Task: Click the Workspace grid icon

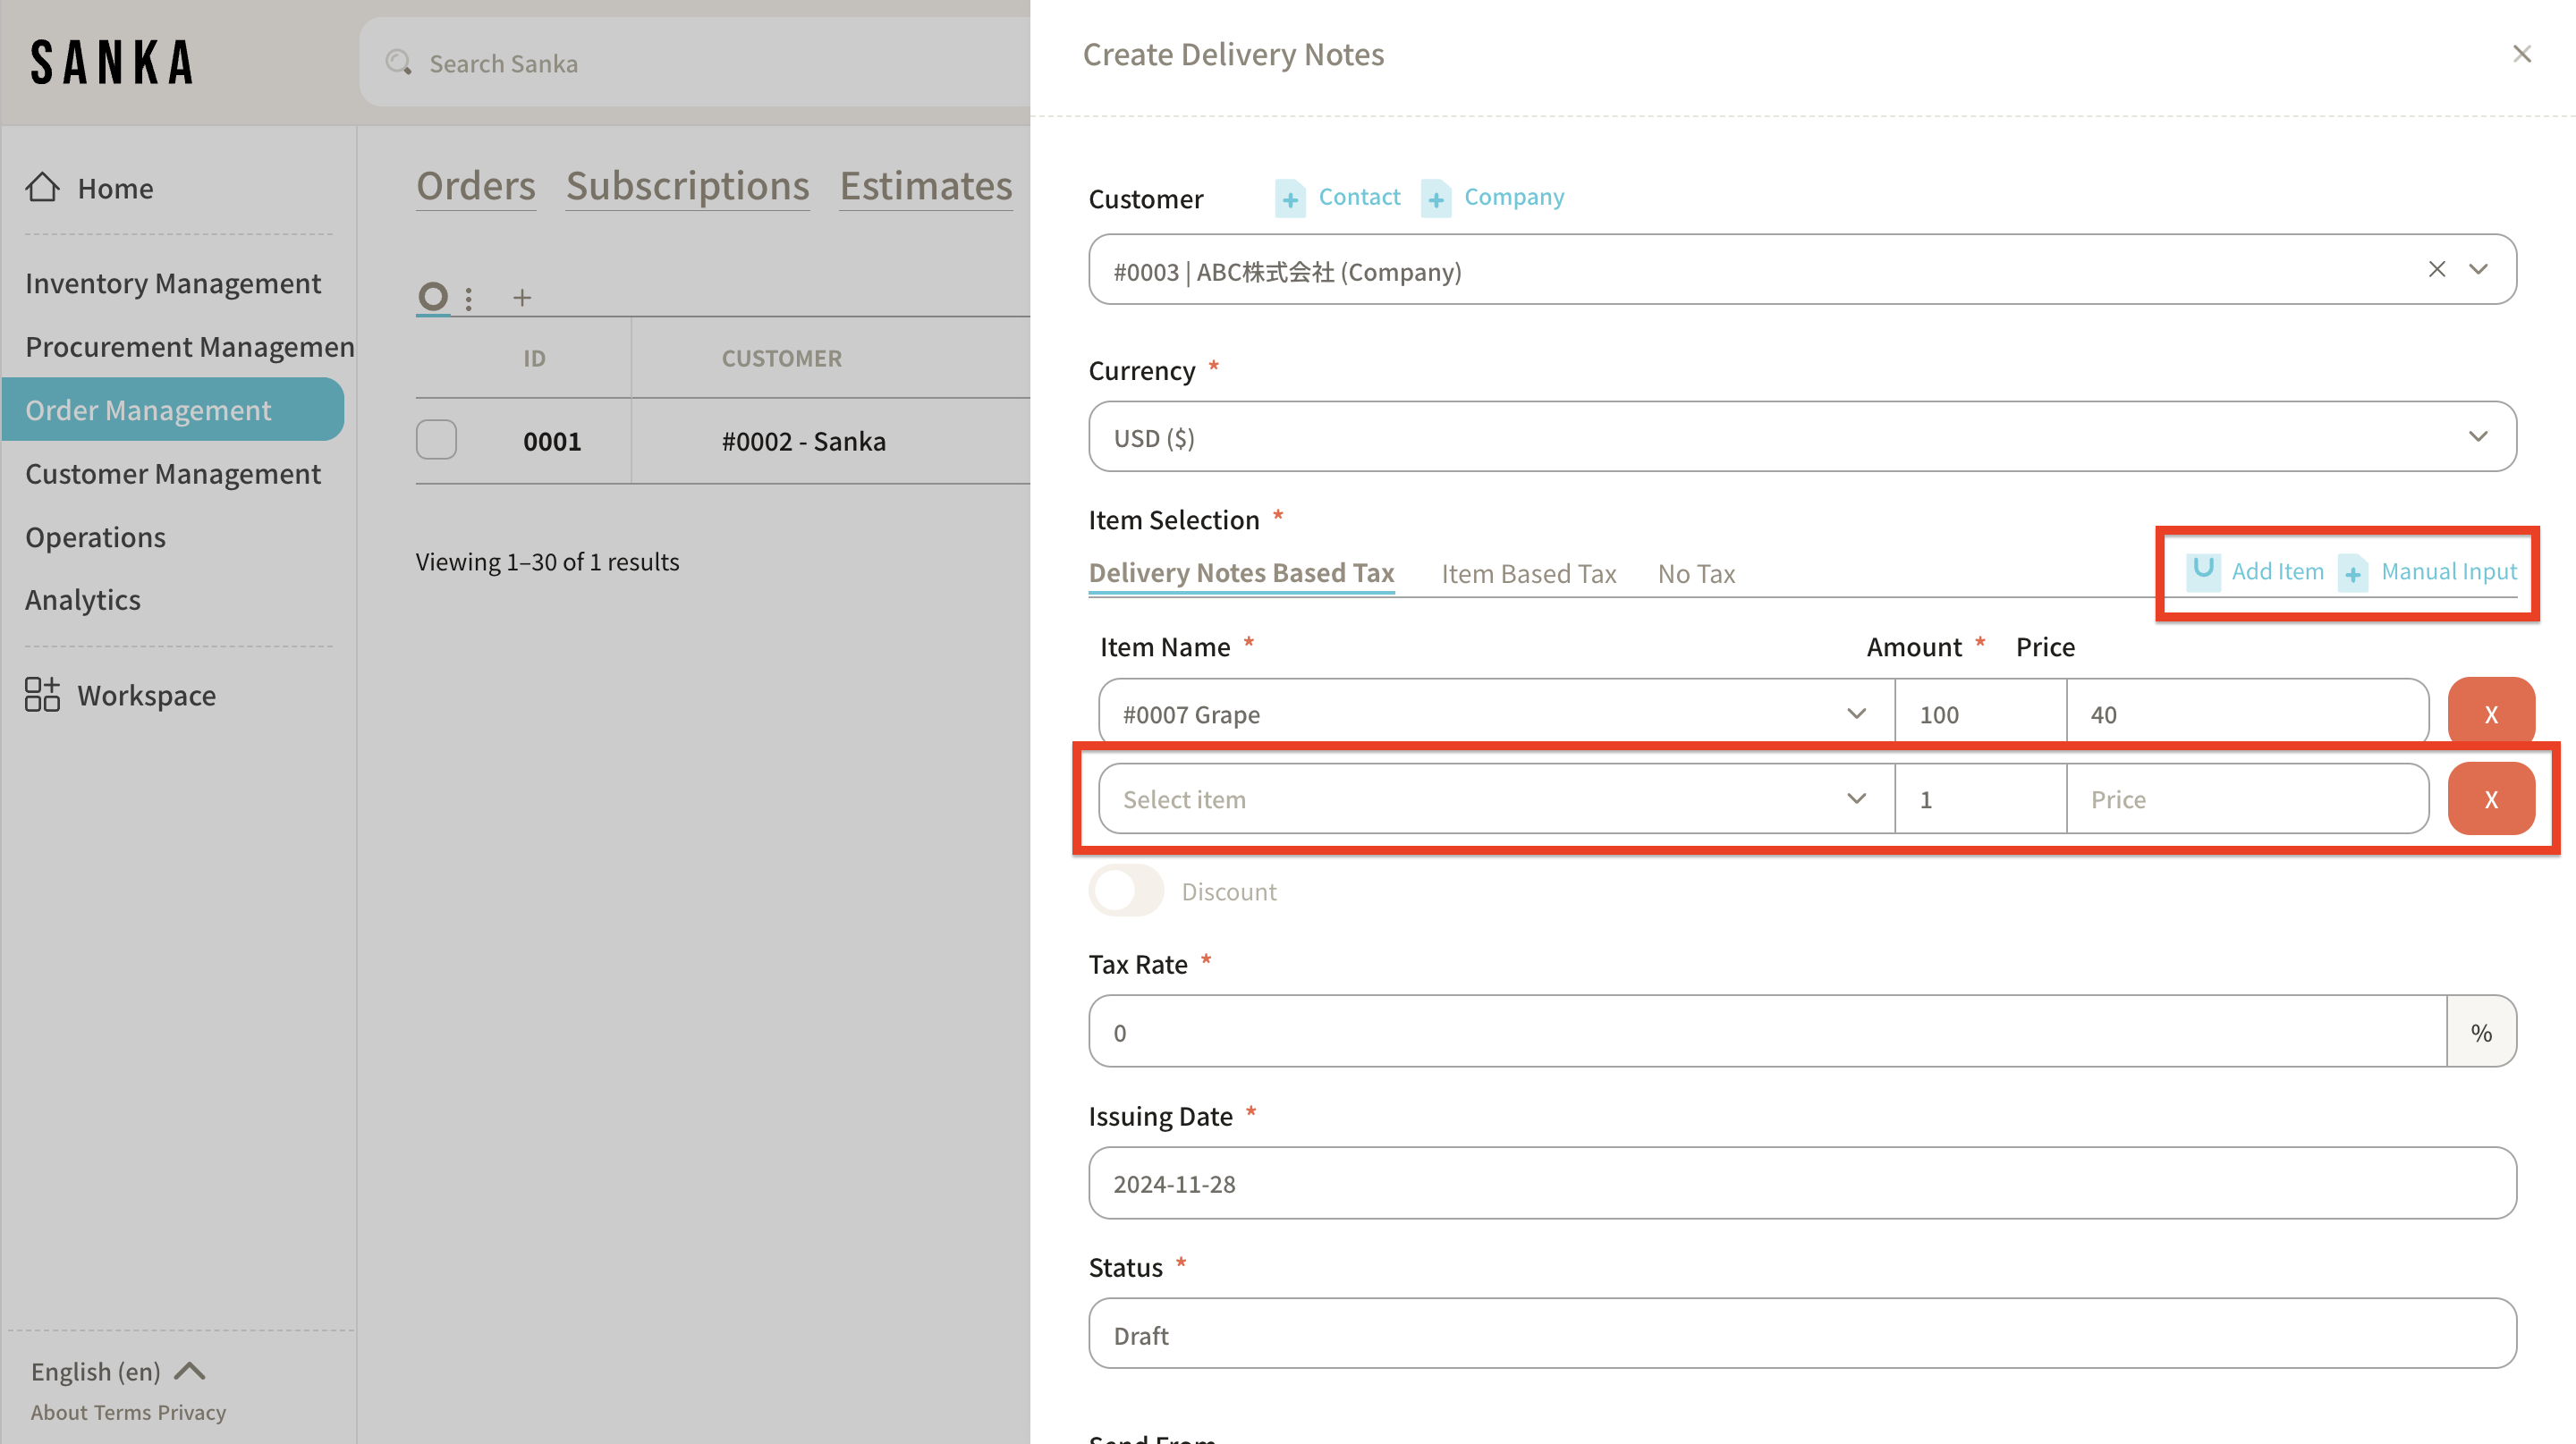Action: (x=42, y=694)
